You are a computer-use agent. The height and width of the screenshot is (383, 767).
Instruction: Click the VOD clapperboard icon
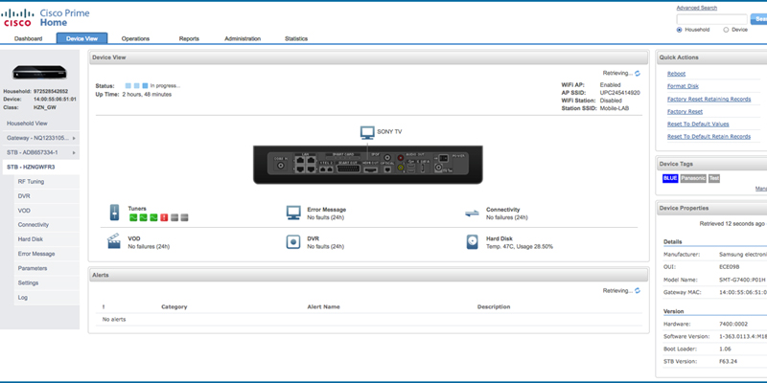pyautogui.click(x=114, y=242)
